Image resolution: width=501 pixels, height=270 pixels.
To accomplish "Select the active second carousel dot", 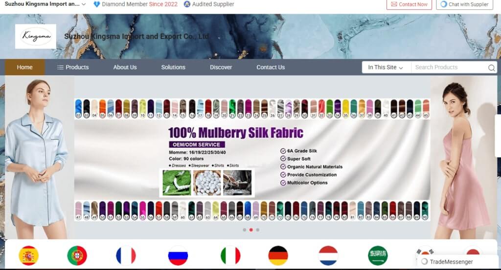I will coord(251,230).
